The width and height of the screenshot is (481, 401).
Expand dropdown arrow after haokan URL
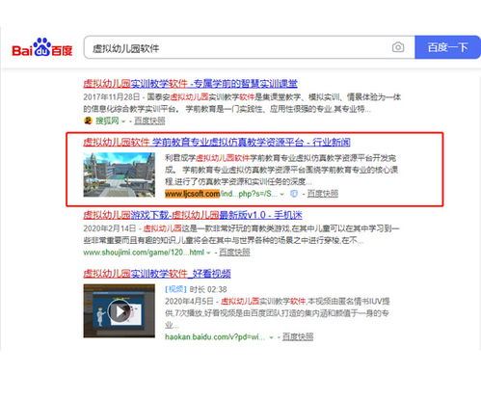(x=272, y=337)
